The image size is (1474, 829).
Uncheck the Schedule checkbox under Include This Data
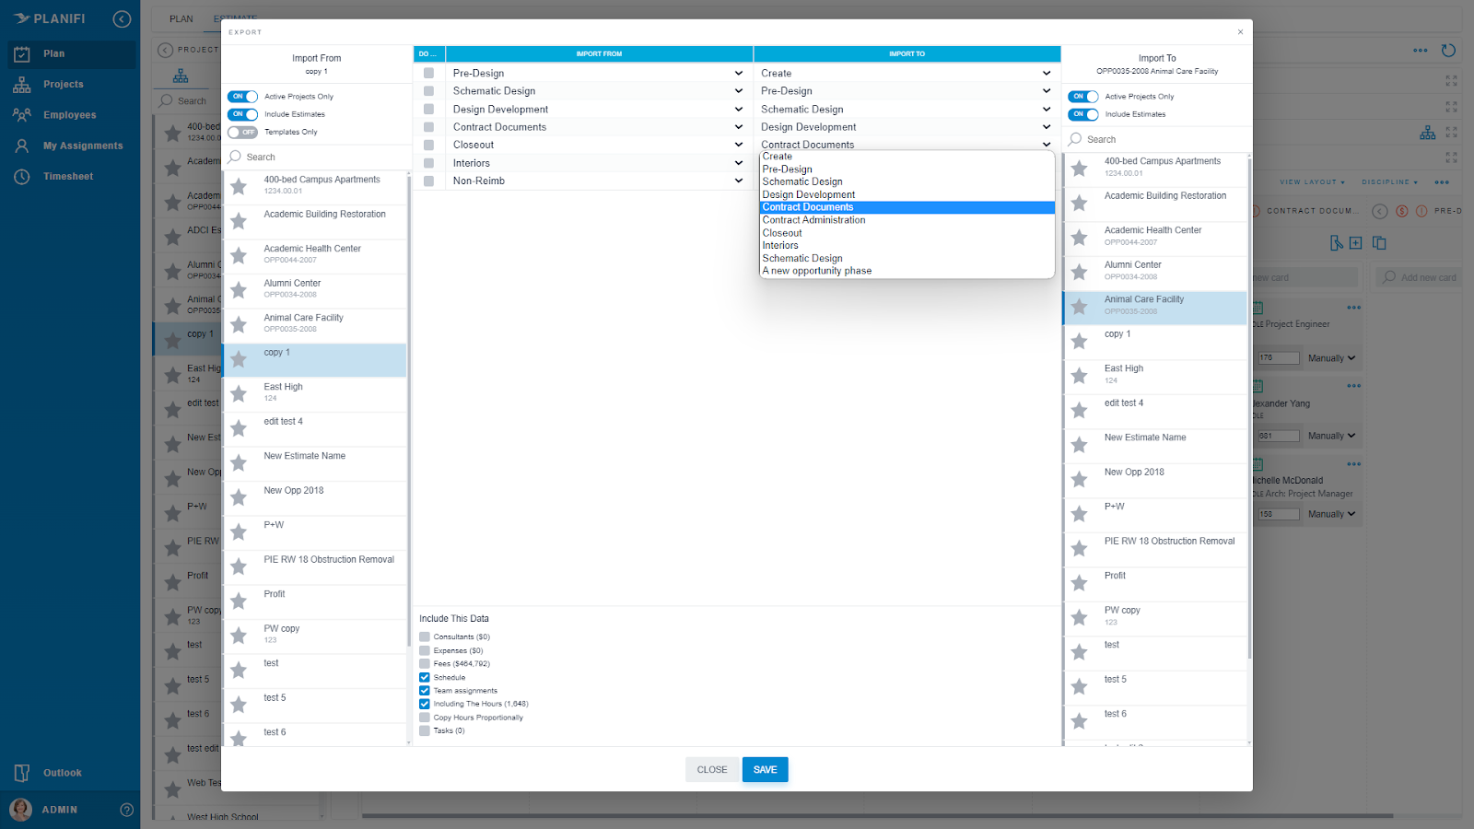(425, 677)
